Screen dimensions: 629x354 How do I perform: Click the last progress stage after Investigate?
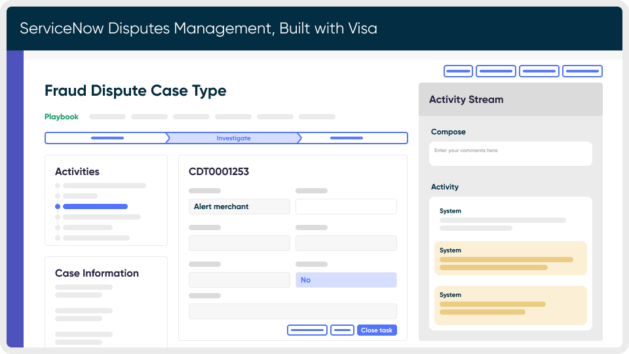pyautogui.click(x=353, y=138)
